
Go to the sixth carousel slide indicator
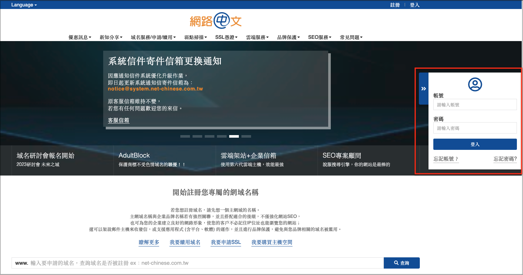click(246, 136)
